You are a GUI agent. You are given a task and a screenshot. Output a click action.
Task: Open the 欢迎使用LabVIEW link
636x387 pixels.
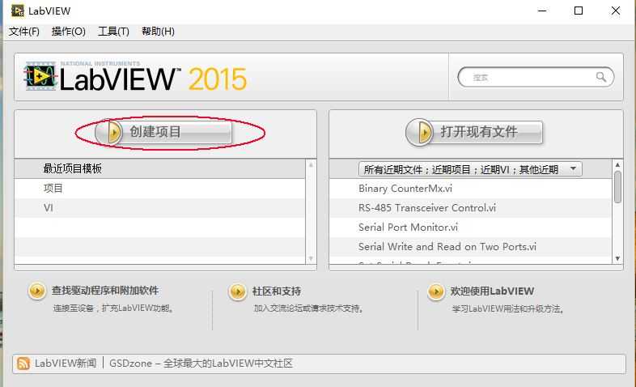(x=492, y=291)
